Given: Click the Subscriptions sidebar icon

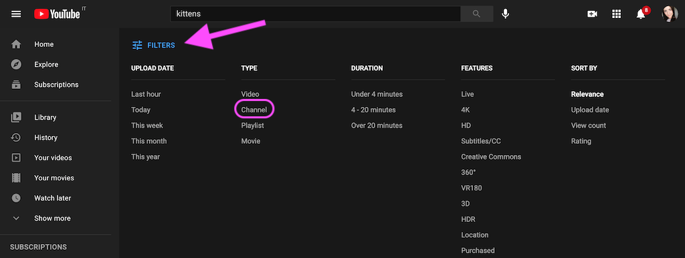Looking at the screenshot, I should (x=16, y=85).
